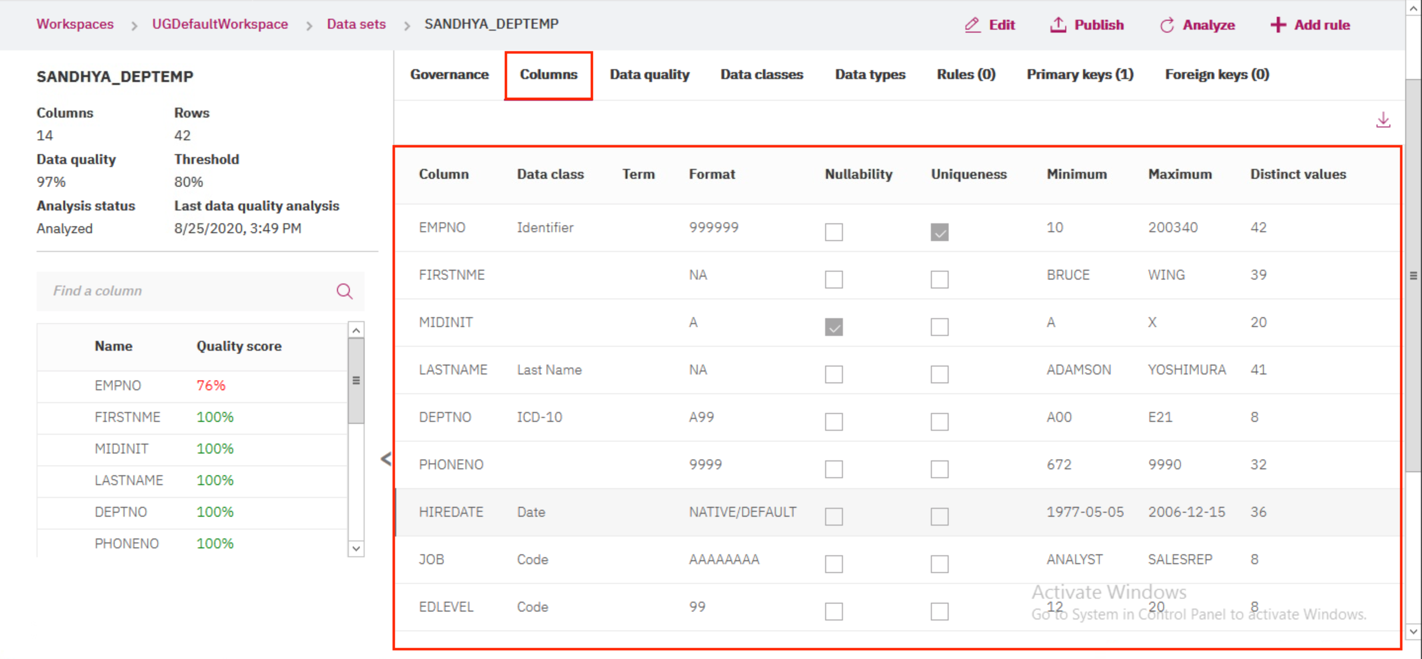Click the JOB row name cell
Image resolution: width=1422 pixels, height=659 pixels.
431,560
